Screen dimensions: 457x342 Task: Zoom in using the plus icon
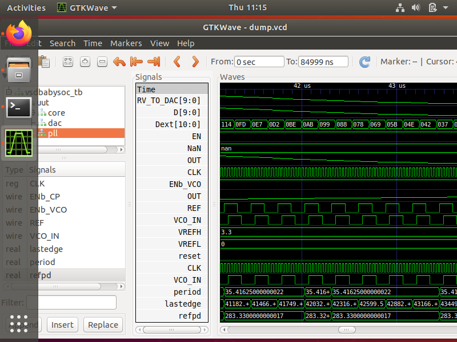tap(85, 62)
